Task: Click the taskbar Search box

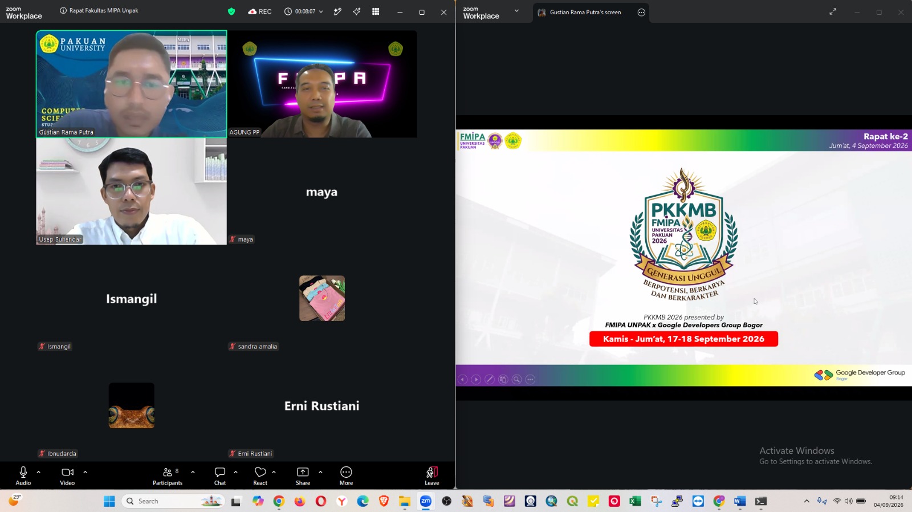Action: point(173,501)
